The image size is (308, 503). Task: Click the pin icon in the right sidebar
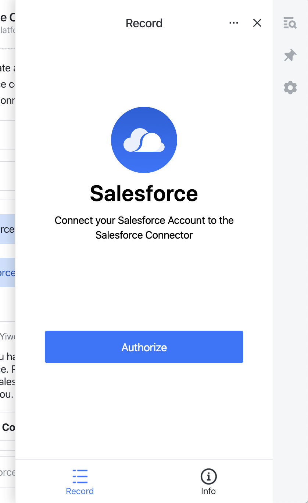point(290,55)
